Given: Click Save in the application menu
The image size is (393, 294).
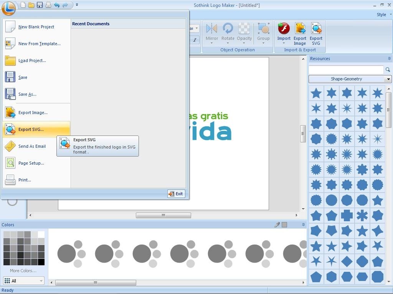Looking at the screenshot, I should click(x=36, y=77).
